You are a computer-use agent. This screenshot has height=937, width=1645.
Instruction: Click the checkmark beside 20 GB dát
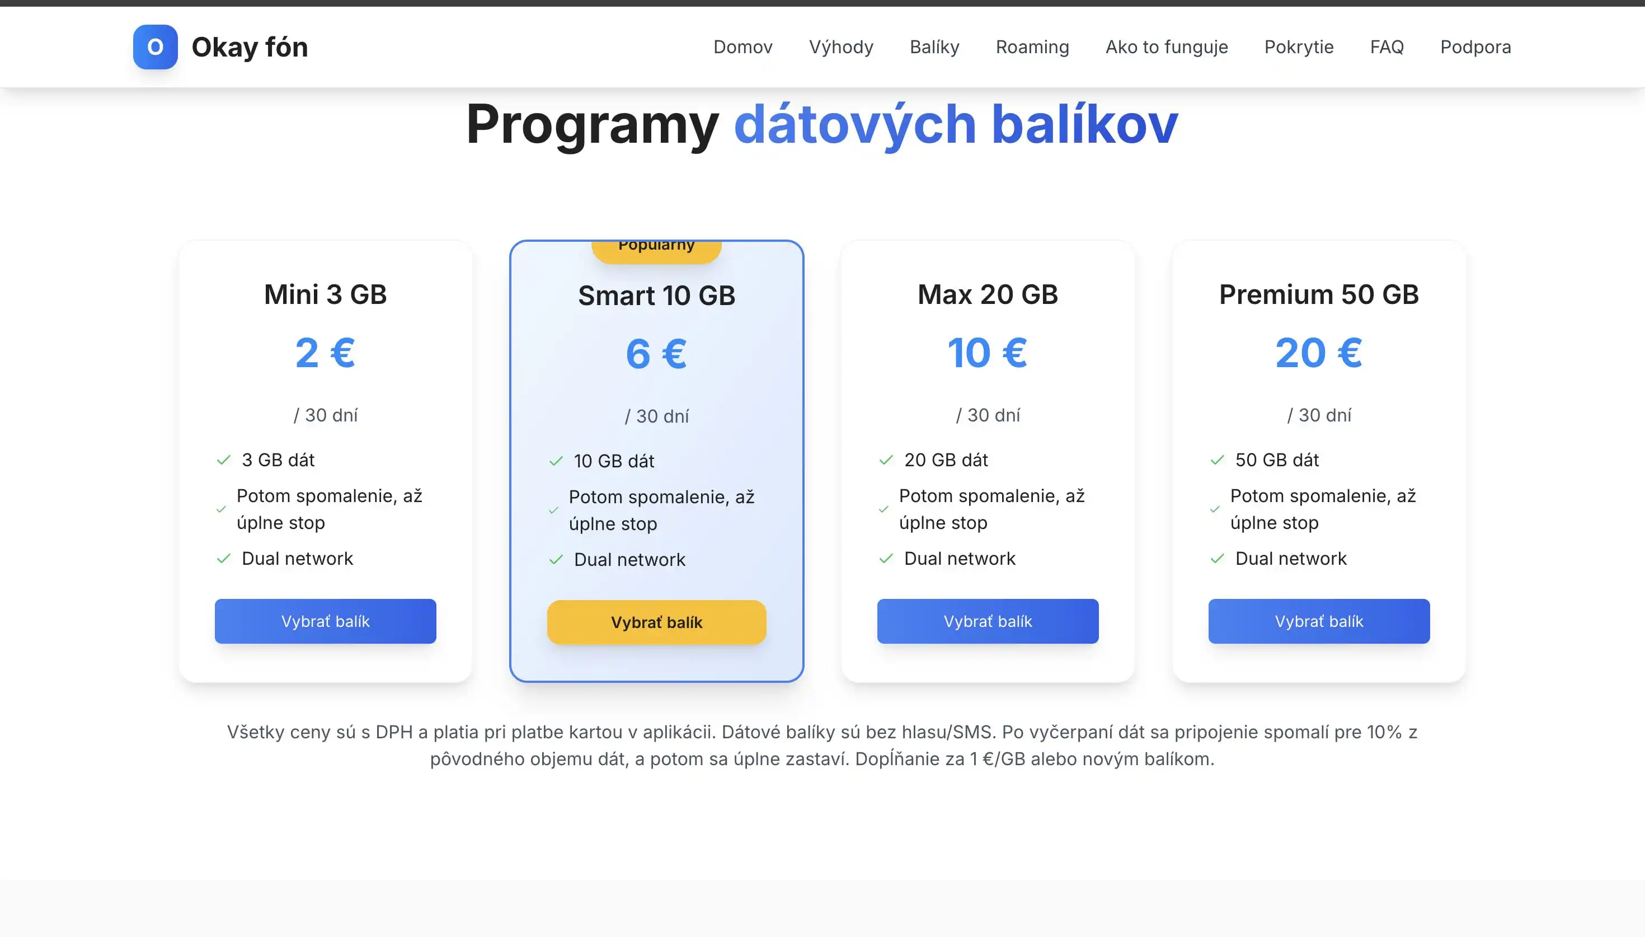click(x=886, y=460)
